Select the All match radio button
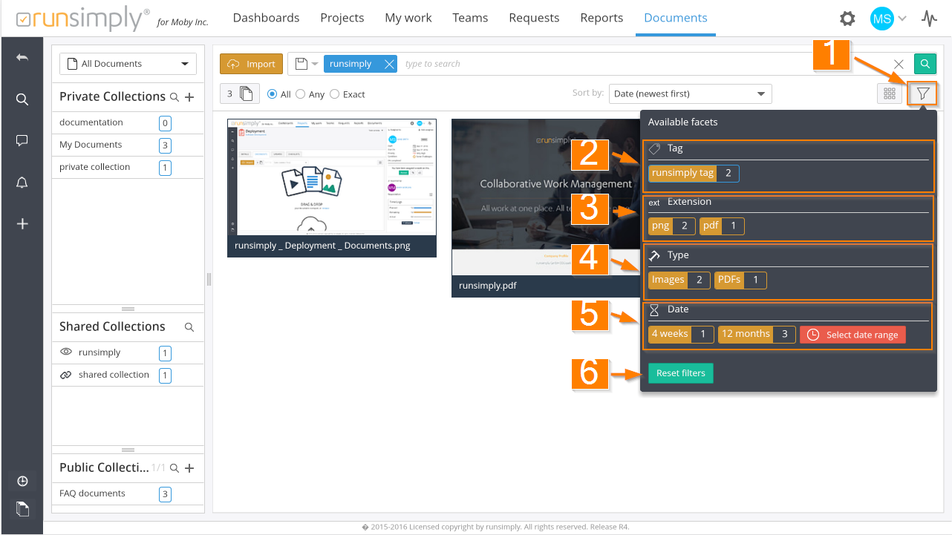 tap(273, 94)
